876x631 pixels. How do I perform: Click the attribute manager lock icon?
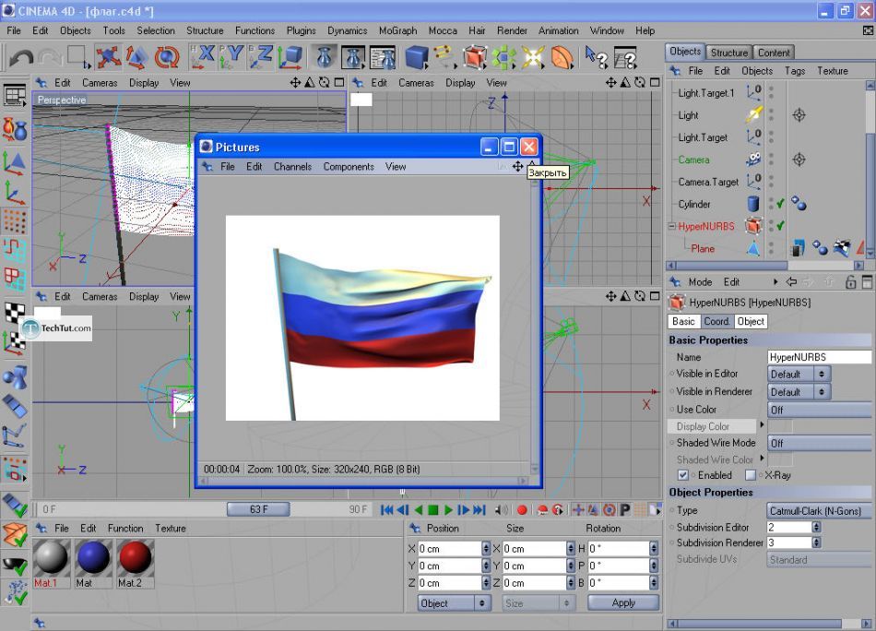(850, 281)
